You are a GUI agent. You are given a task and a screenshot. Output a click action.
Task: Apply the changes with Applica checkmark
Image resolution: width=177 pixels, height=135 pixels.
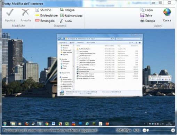pyautogui.click(x=10, y=15)
